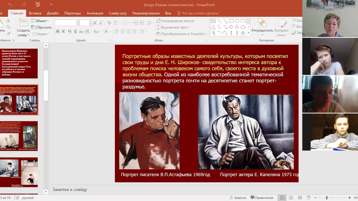Open the Упорядочить arrange menu

pyautogui.click(x=262, y=27)
